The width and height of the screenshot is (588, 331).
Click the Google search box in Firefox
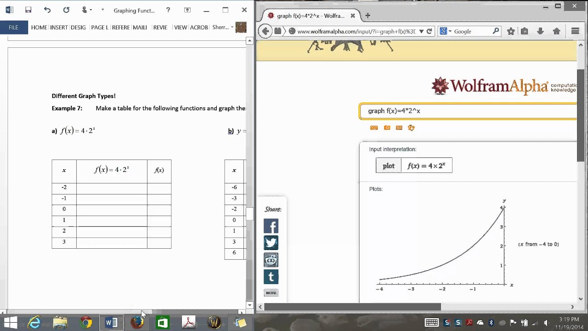pyautogui.click(x=472, y=31)
